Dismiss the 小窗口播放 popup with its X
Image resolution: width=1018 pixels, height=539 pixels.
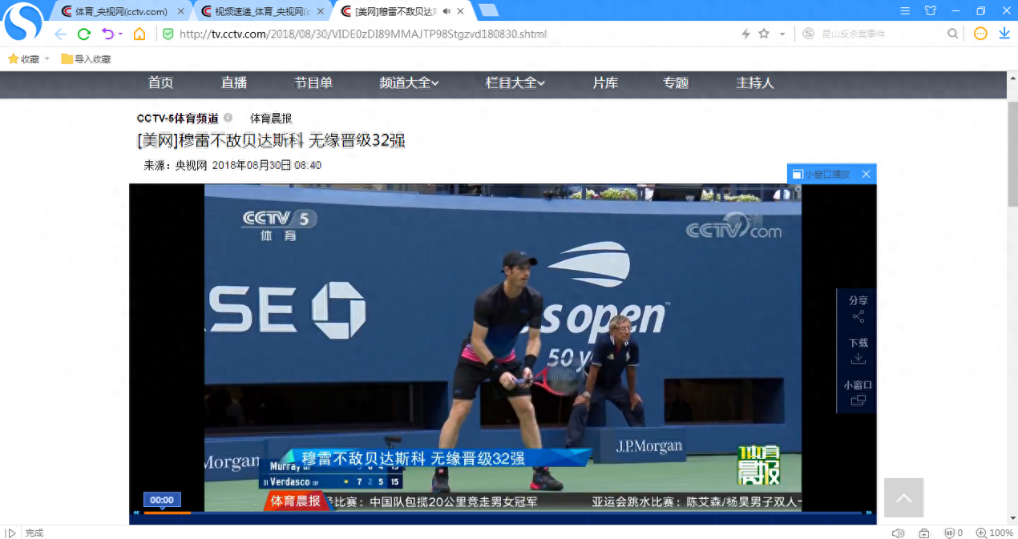(866, 174)
